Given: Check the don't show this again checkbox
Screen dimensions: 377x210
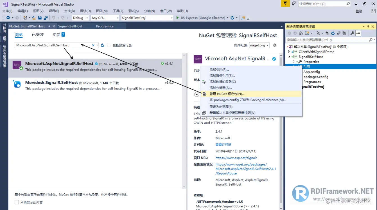Looking at the screenshot, I should 17,202.
